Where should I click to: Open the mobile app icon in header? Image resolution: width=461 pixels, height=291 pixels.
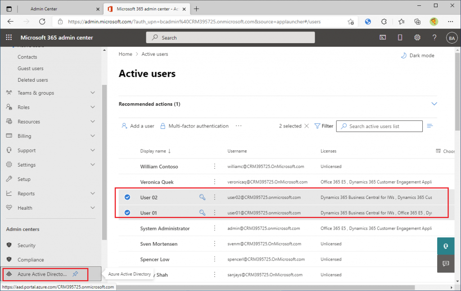tap(400, 38)
